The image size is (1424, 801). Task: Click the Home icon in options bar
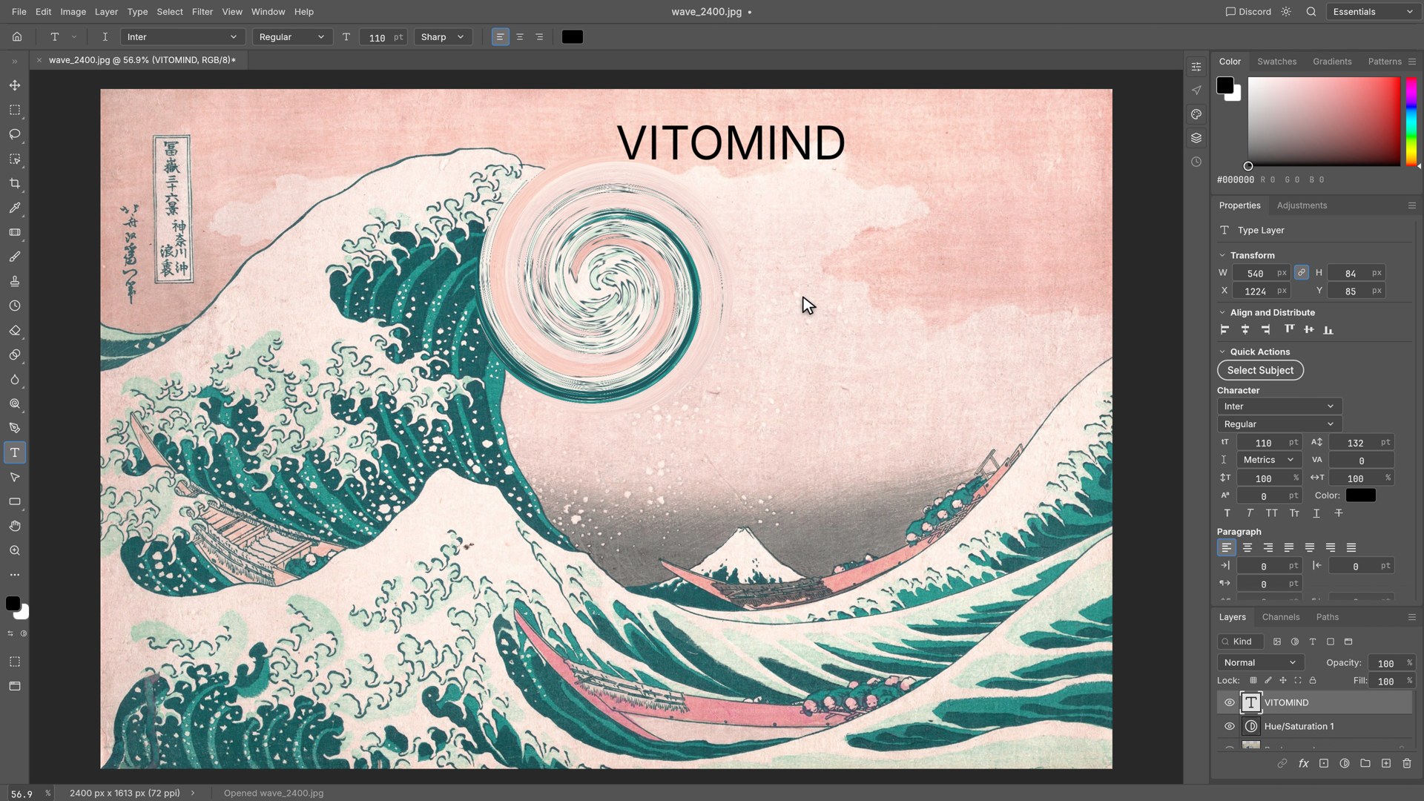(x=17, y=36)
